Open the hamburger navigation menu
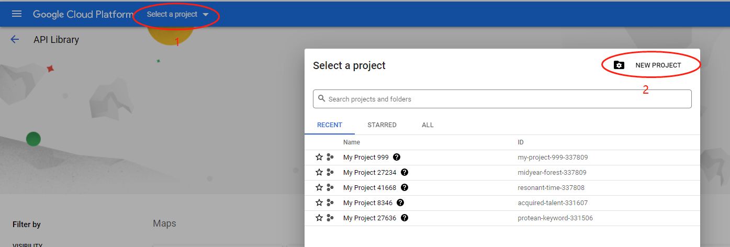Viewport: 730px width, 247px height. (17, 14)
